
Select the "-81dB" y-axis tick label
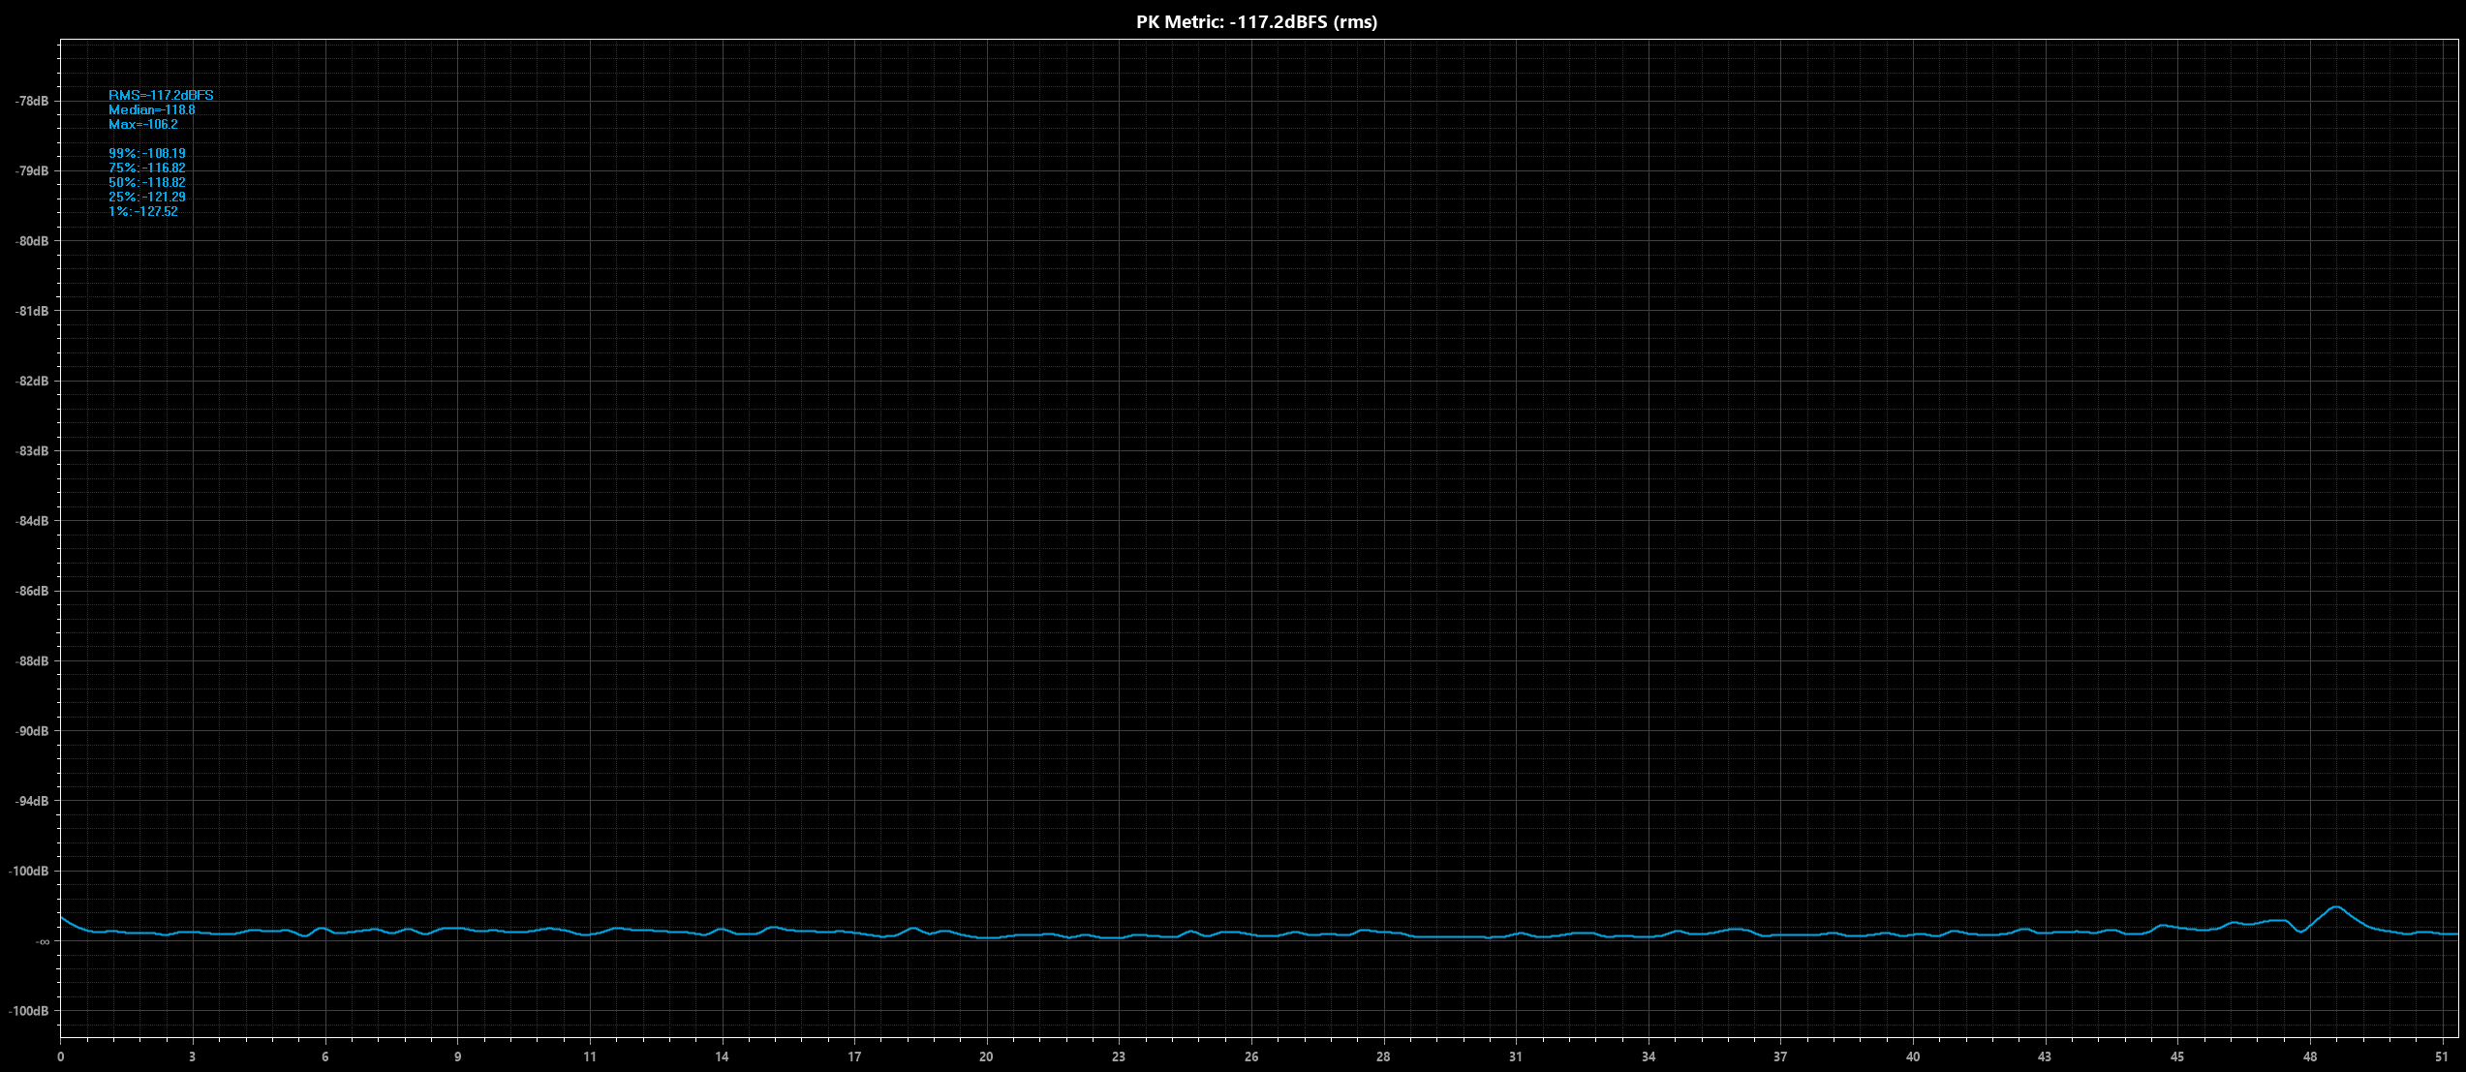click(x=32, y=311)
